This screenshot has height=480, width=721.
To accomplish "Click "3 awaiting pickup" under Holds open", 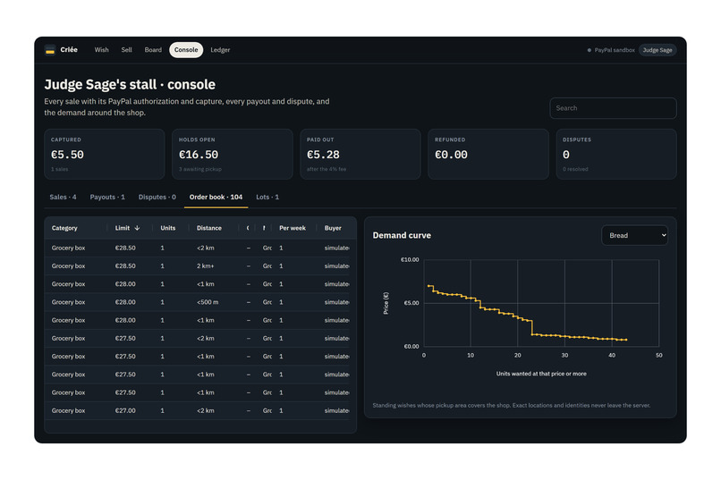I will [200, 169].
